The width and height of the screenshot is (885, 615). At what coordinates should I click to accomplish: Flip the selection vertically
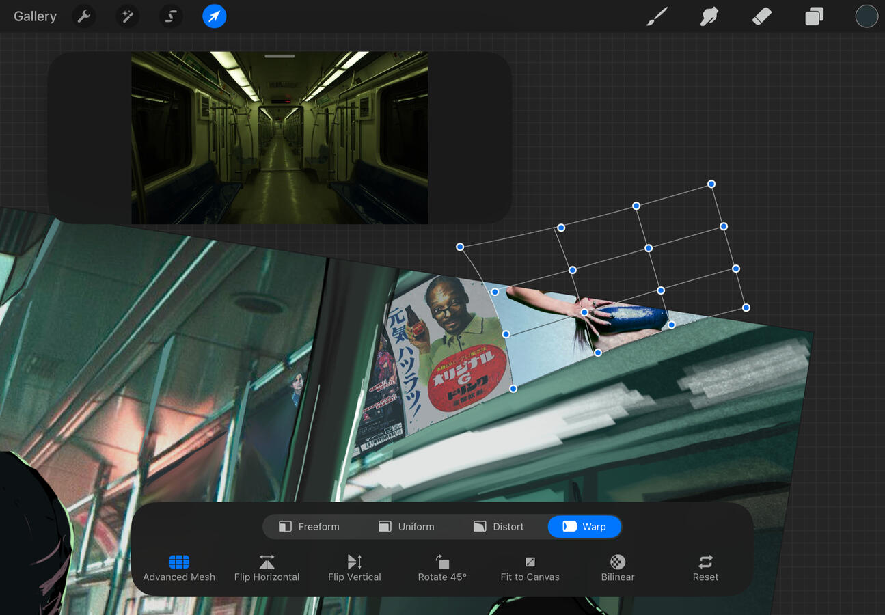[355, 569]
